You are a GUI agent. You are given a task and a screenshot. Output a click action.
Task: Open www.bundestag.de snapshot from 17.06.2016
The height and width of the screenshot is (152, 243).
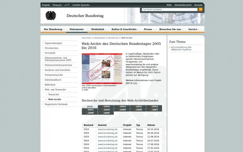108,144
